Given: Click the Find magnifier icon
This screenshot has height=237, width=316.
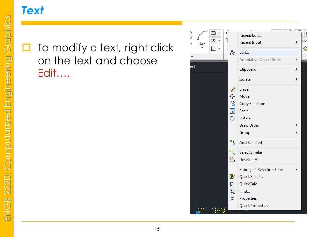Looking at the screenshot, I should point(232,191).
